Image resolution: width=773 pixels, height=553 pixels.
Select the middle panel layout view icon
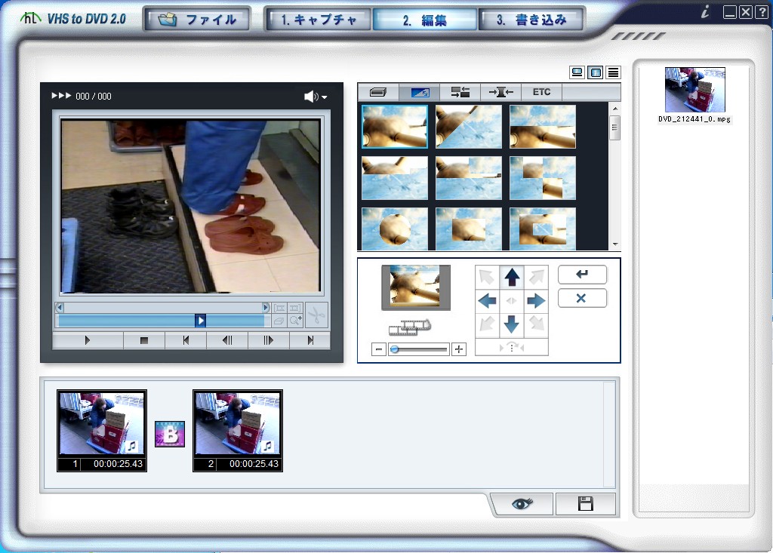coord(595,73)
